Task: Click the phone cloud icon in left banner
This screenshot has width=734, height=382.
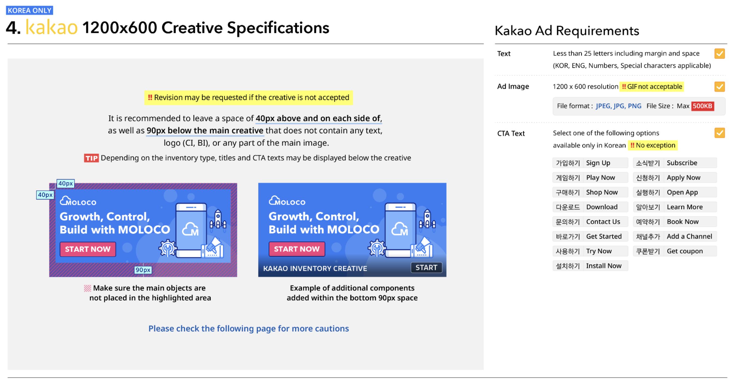Action: tap(190, 229)
